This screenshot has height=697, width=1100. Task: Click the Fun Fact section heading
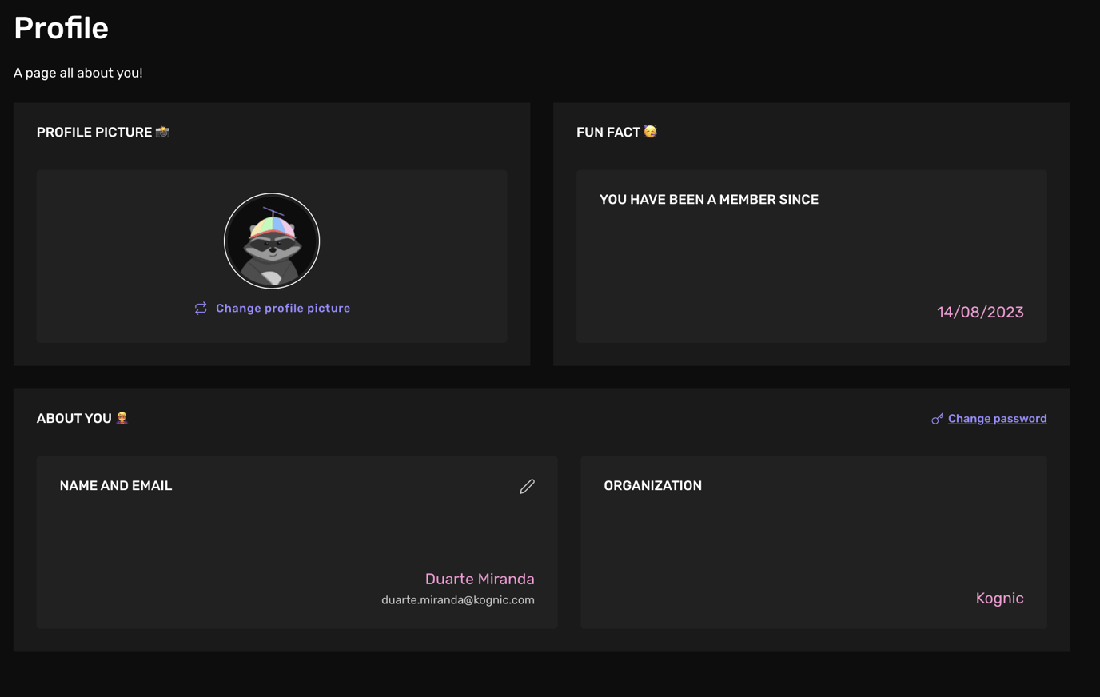pos(608,133)
